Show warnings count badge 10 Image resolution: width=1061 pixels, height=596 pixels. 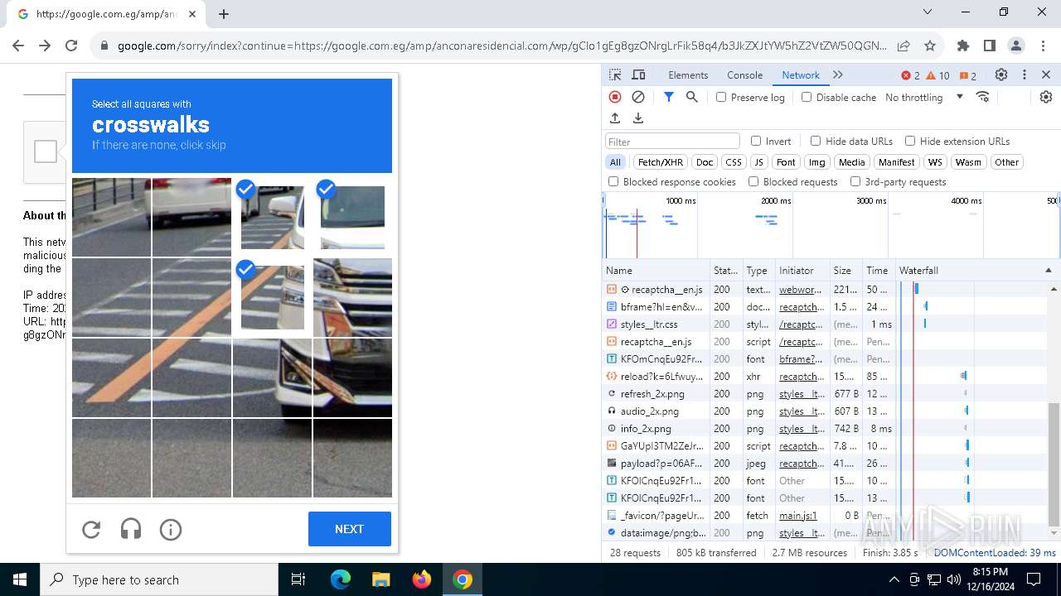(938, 75)
